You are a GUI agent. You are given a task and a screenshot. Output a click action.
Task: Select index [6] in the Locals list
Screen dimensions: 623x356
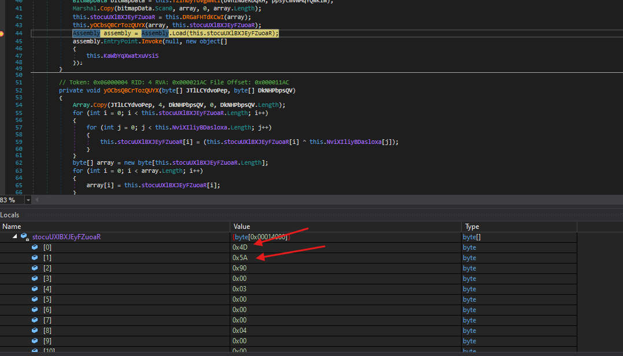47,310
